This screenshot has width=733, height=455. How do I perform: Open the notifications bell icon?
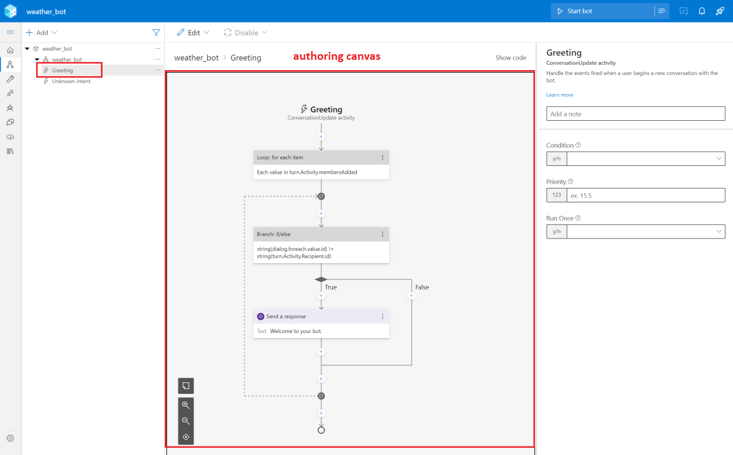(702, 11)
